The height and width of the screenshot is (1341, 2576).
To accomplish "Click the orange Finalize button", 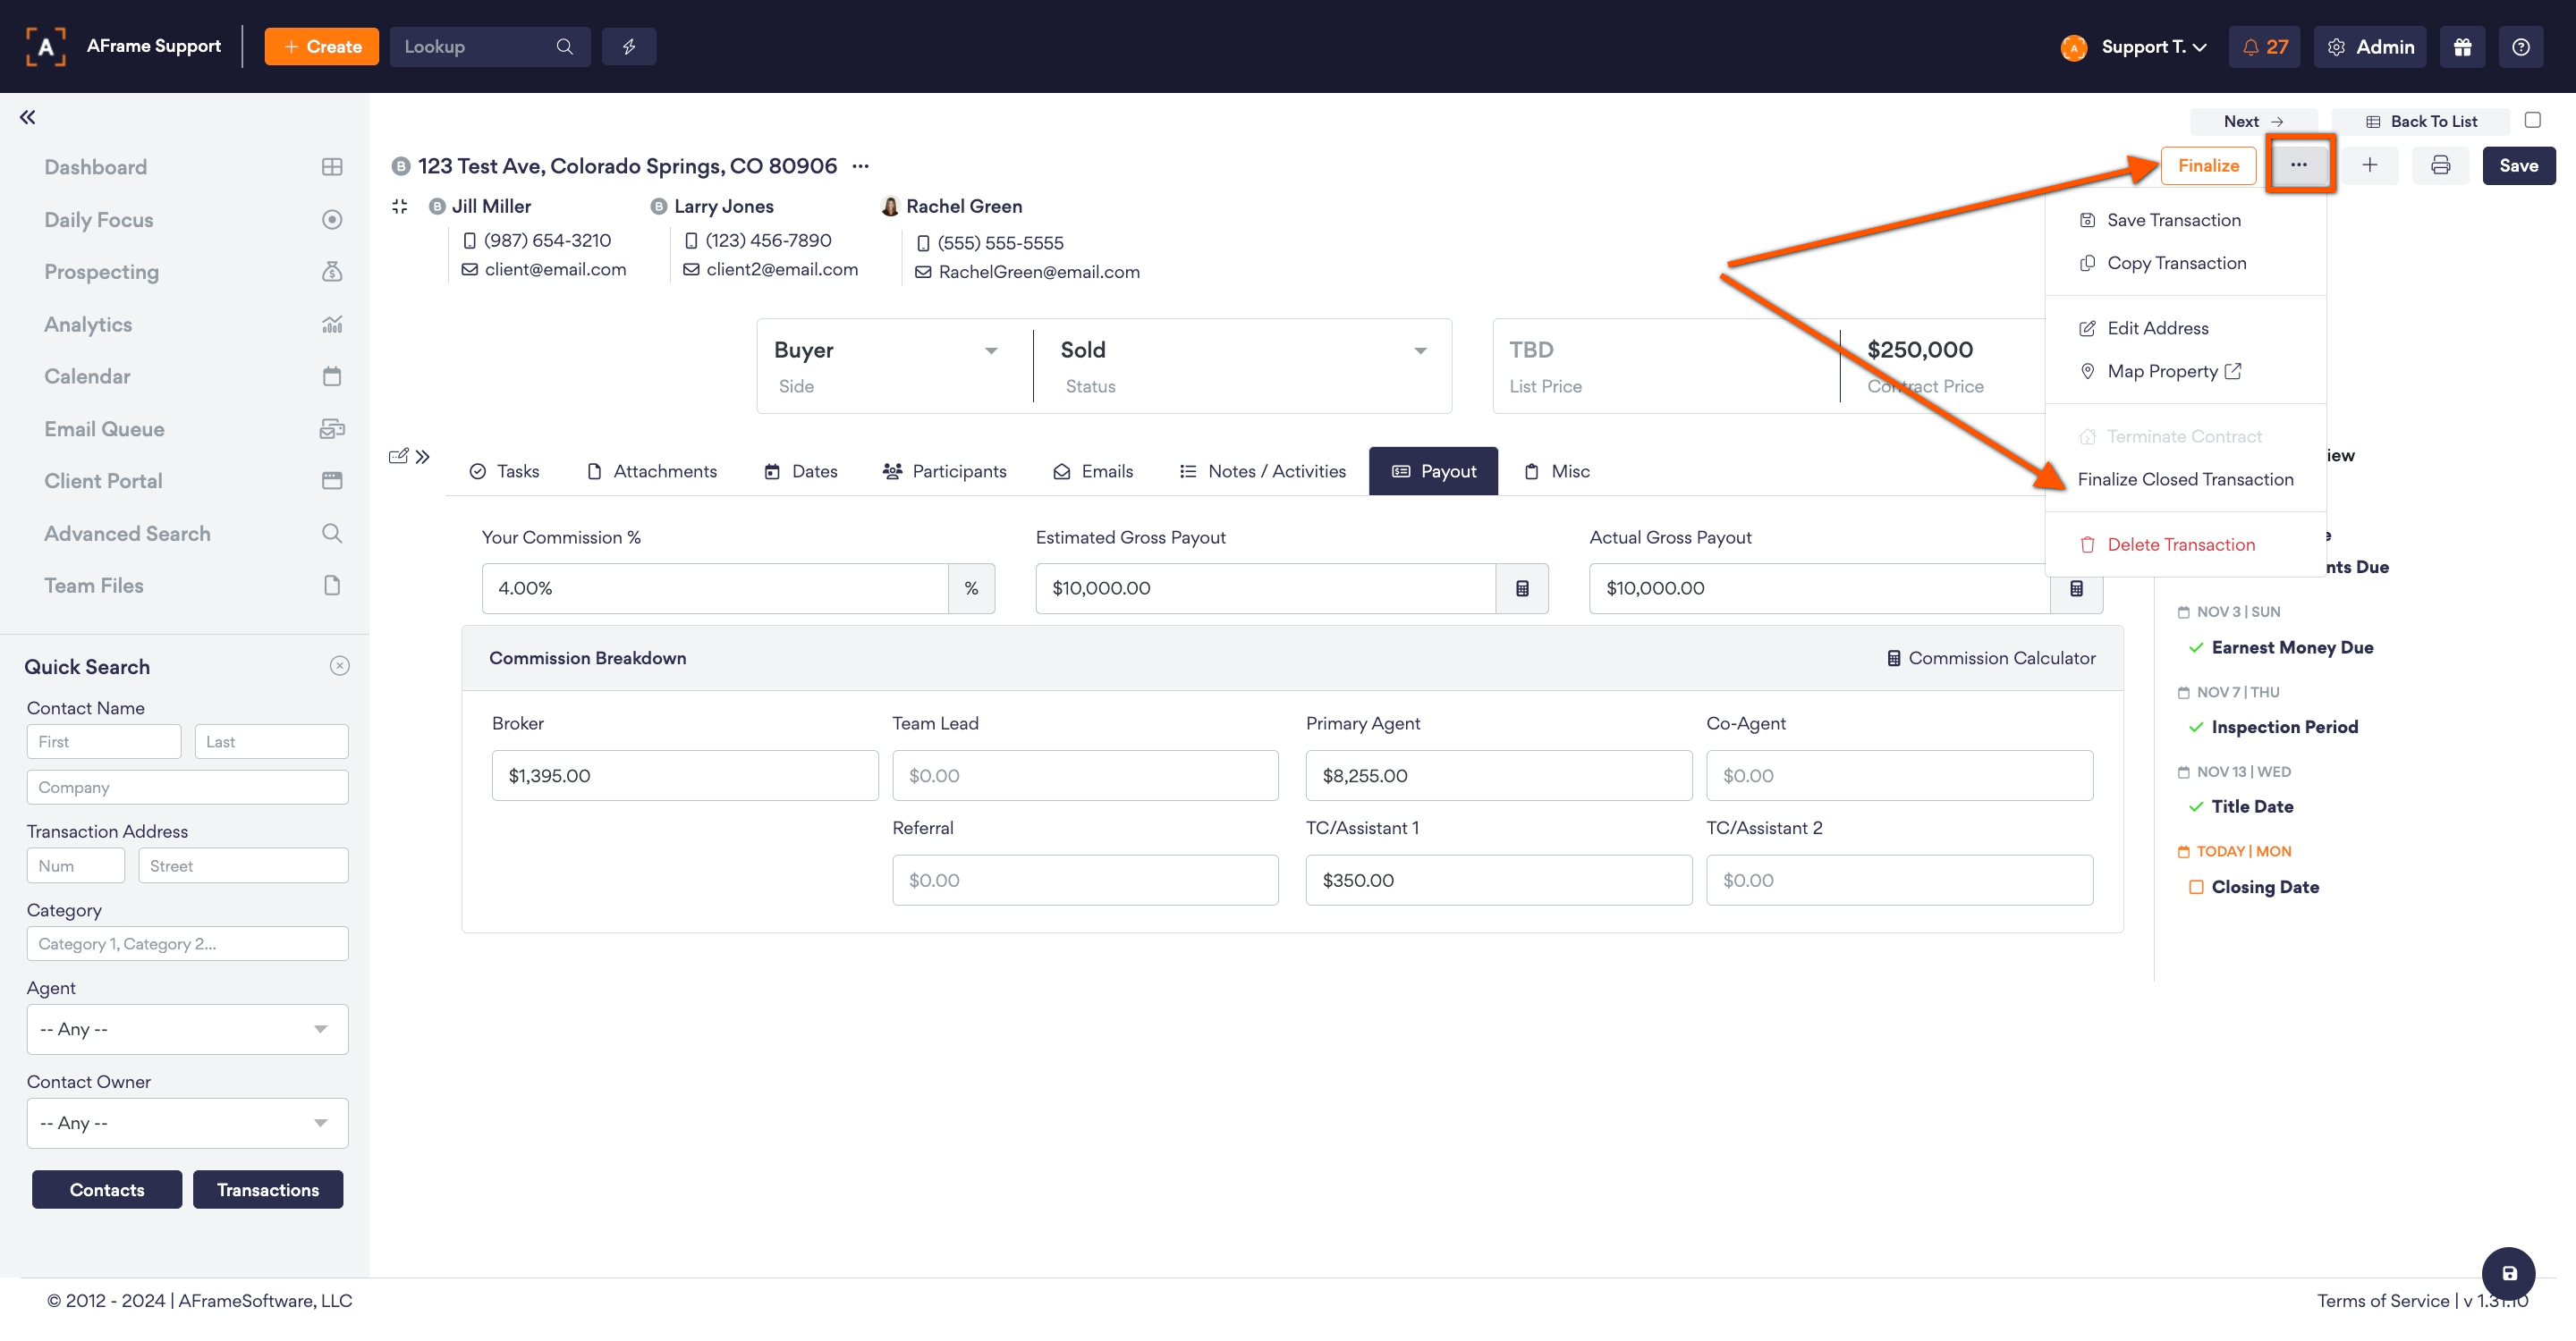I will pos(2208,166).
